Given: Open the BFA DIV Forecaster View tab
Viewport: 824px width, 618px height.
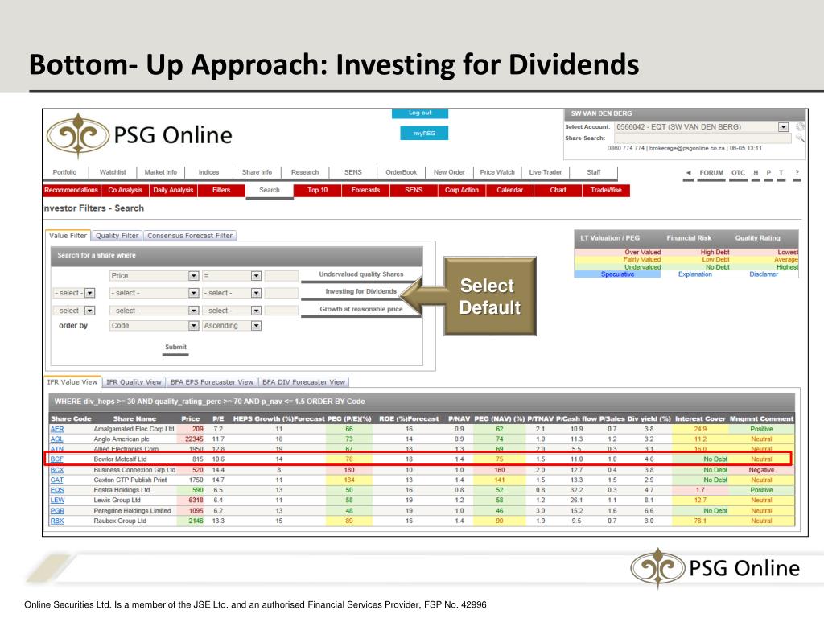Looking at the screenshot, I should point(303,382).
